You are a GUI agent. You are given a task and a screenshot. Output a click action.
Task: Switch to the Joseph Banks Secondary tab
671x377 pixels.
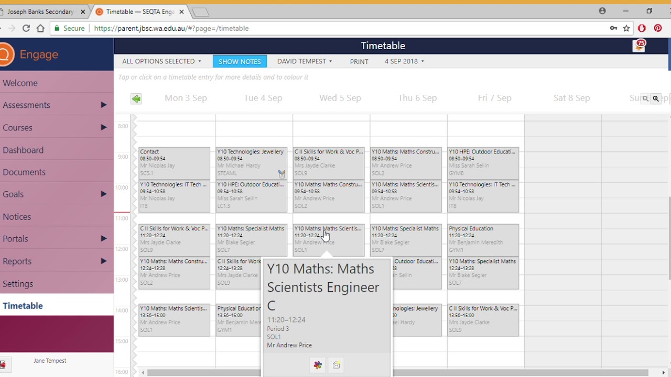tap(42, 12)
